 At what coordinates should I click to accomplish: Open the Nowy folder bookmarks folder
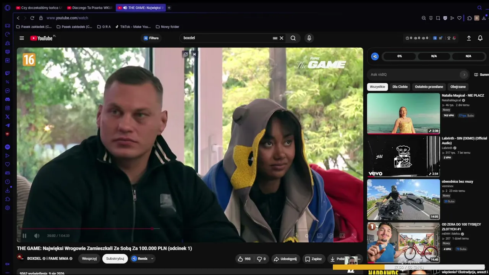pos(168,27)
